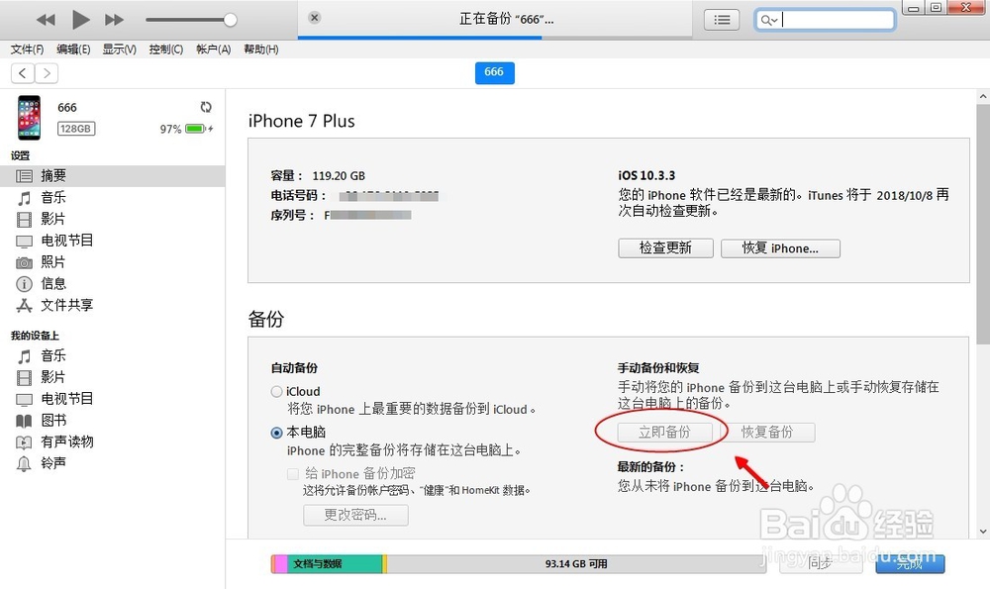Open the 帐户(A) menu
This screenshot has height=589, width=990.
coord(214,49)
